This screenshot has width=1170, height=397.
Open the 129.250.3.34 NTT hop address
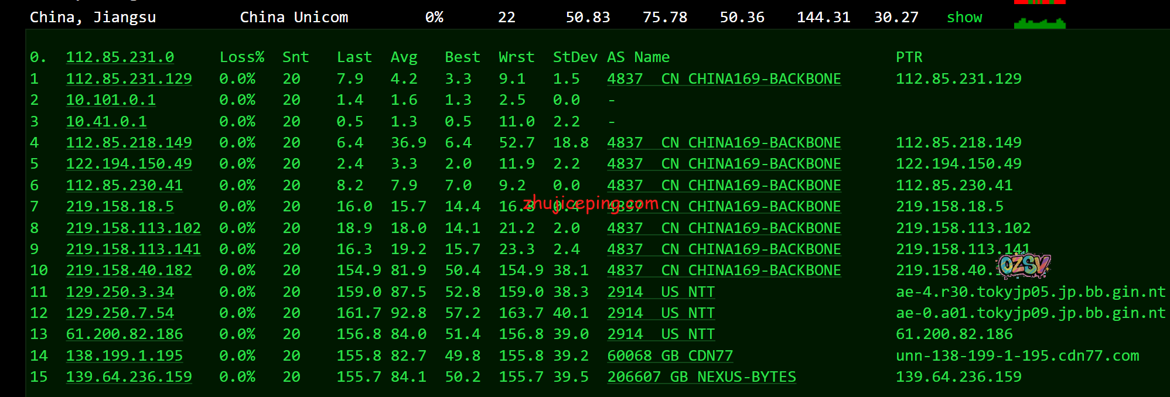tap(120, 292)
